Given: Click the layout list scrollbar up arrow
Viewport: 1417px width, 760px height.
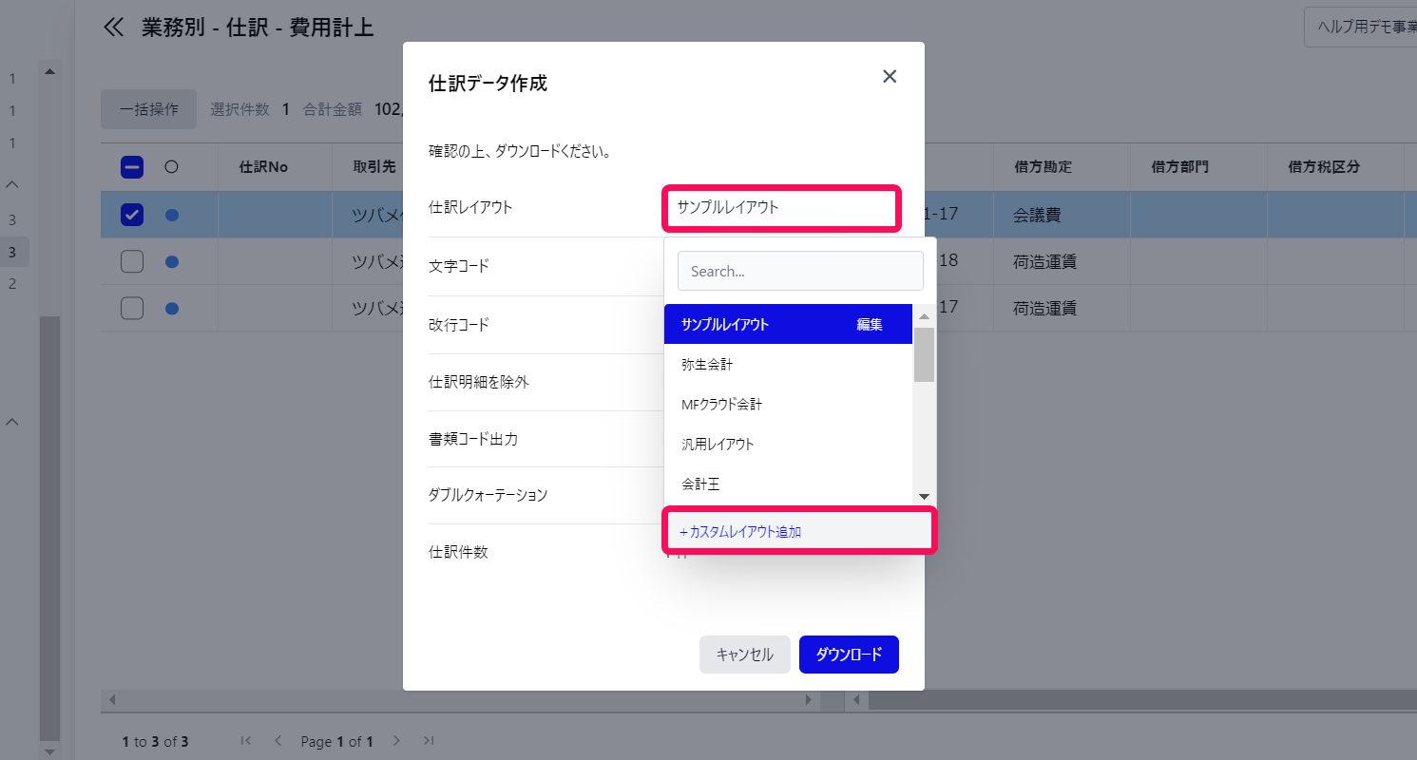Looking at the screenshot, I should pyautogui.click(x=924, y=314).
